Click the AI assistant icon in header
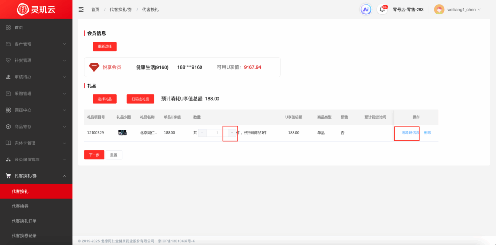This screenshot has width=496, height=245. tap(366, 9)
